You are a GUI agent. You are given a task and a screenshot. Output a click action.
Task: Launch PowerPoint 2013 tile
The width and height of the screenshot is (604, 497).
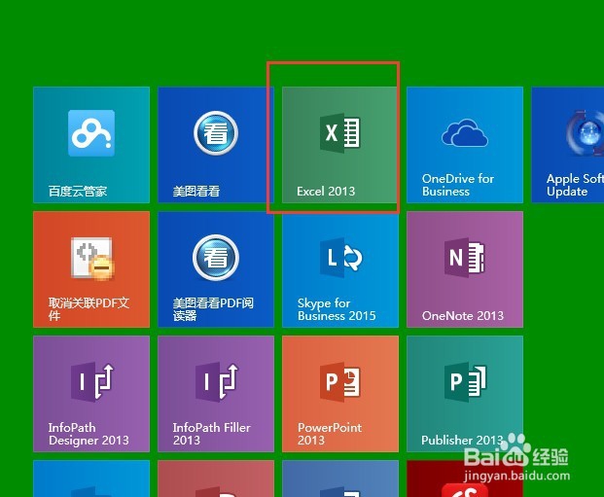pyautogui.click(x=340, y=394)
